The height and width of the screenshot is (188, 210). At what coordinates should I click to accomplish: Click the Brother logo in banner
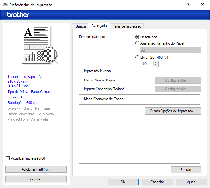(x=18, y=15)
